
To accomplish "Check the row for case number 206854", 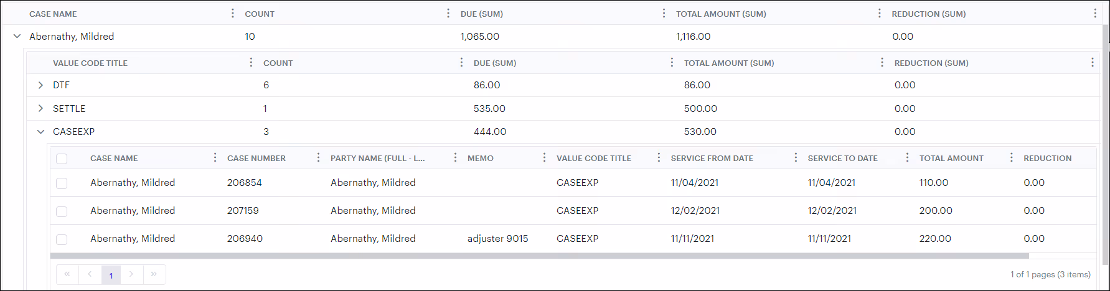I will pyautogui.click(x=62, y=183).
